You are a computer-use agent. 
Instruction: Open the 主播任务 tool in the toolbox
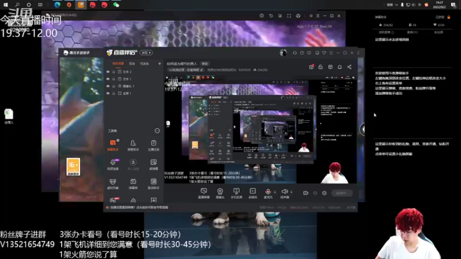[x=153, y=145]
